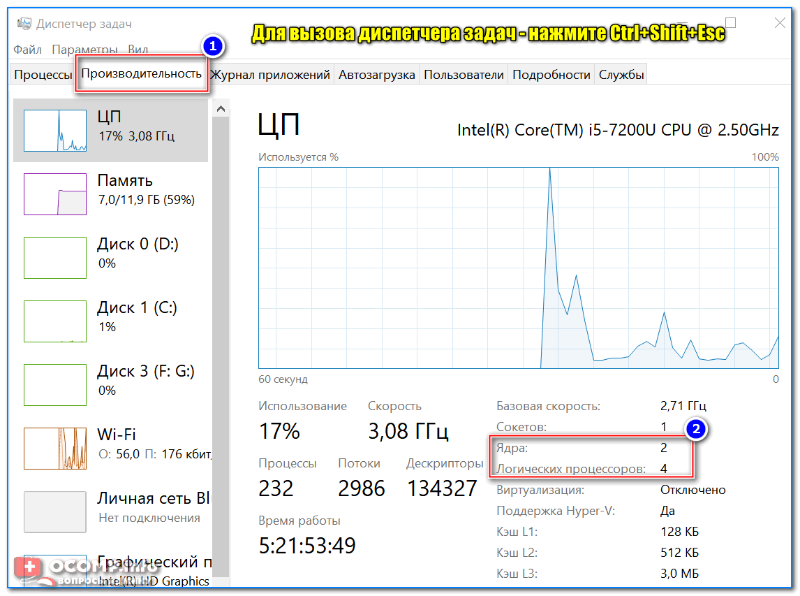This screenshot has height=596, width=800.
Task: Click the sidebar scroll up arrow
Action: point(221,108)
